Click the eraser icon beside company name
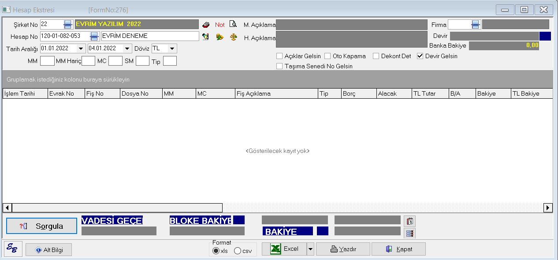 tap(206, 25)
